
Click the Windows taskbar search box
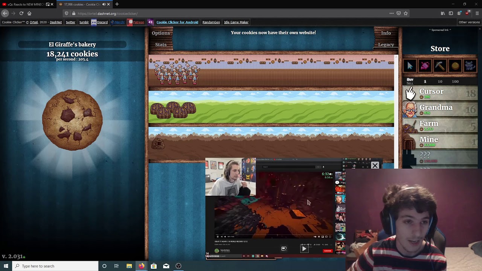click(x=55, y=266)
